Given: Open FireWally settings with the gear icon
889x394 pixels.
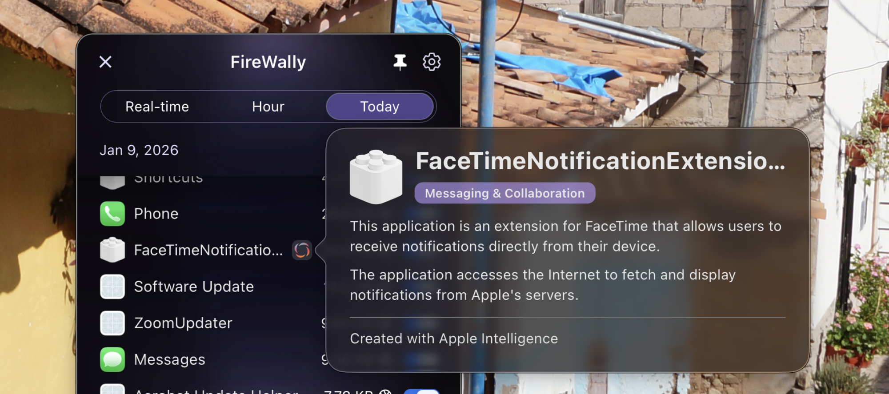Looking at the screenshot, I should tap(431, 62).
